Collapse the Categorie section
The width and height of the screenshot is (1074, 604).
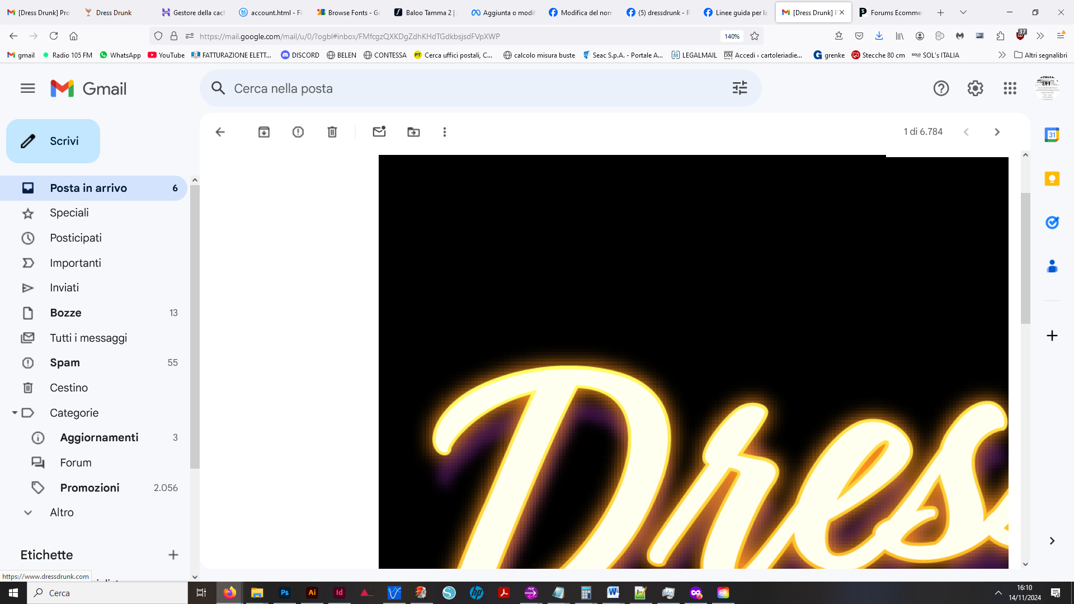[x=15, y=413]
